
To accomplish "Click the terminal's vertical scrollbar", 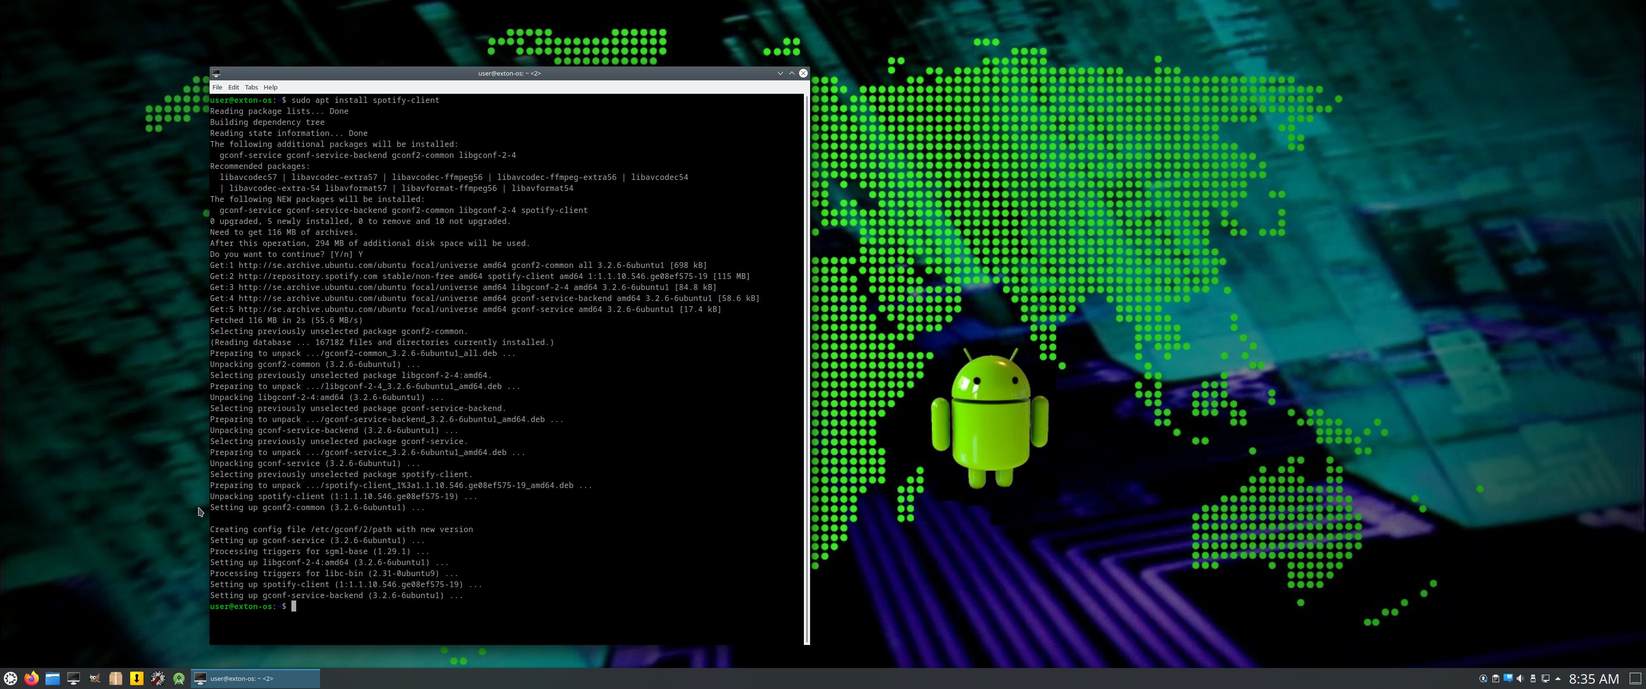I will point(806,369).
